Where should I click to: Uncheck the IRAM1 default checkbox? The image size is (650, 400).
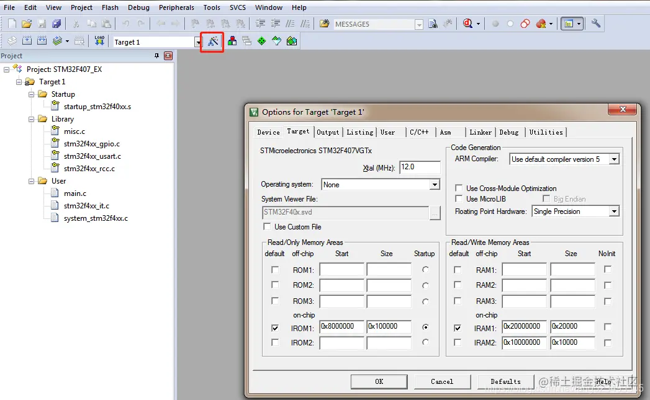(x=458, y=328)
